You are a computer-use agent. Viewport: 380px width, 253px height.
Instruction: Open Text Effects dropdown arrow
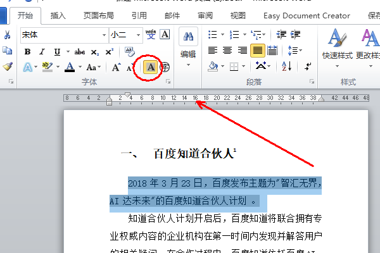click(36, 67)
